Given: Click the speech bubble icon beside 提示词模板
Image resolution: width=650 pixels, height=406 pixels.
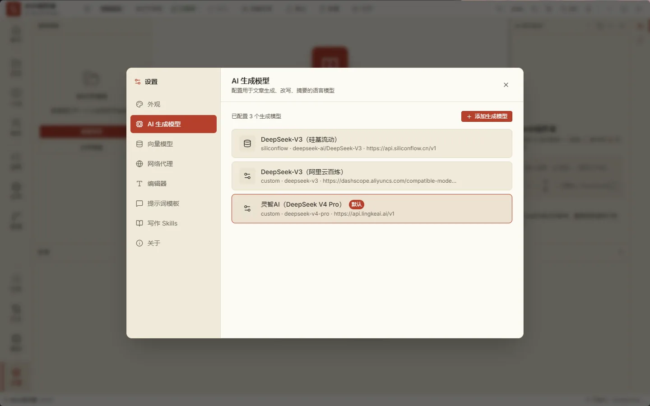Looking at the screenshot, I should pos(139,203).
